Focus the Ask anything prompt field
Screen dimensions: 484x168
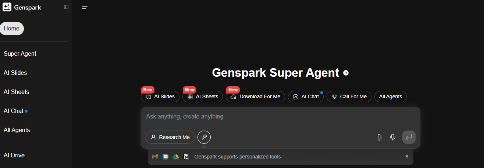280,117
